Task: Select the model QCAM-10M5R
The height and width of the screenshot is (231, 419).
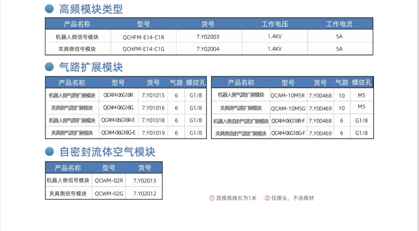Action: tap(288, 96)
